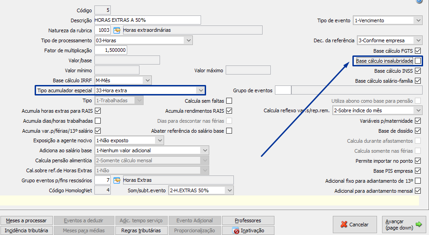Screen dimensions: 429x235
Task: Click the Horas extraordinárias description field
Action: [x=192, y=30]
